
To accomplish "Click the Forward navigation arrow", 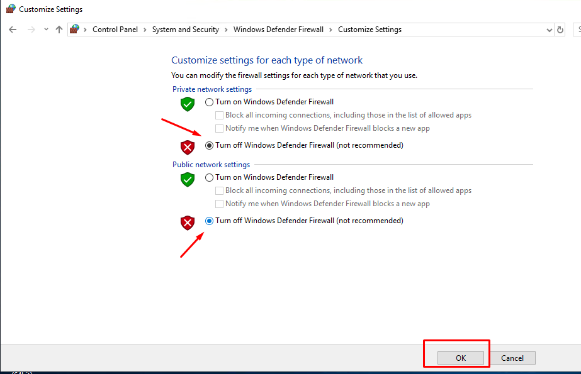I will click(31, 30).
